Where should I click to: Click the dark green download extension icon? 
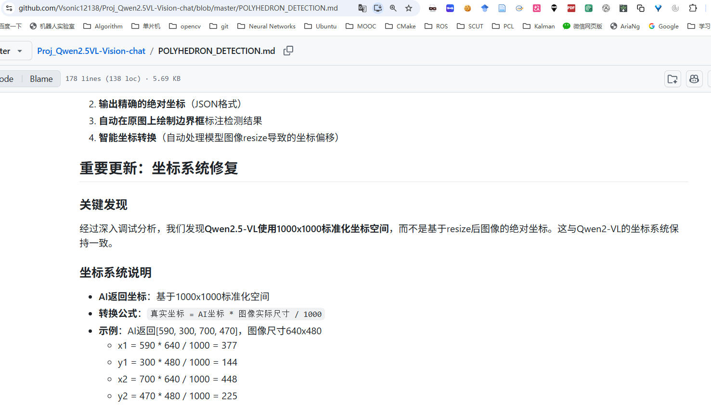click(x=623, y=8)
